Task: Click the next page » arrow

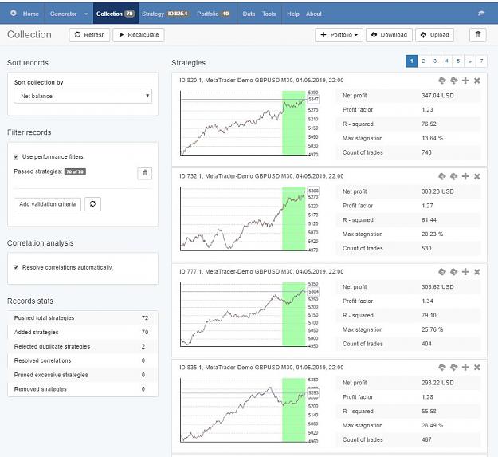Action: tap(470, 61)
